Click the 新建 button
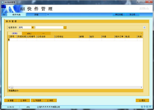This screenshot has height=110, width=154. coord(11,100)
